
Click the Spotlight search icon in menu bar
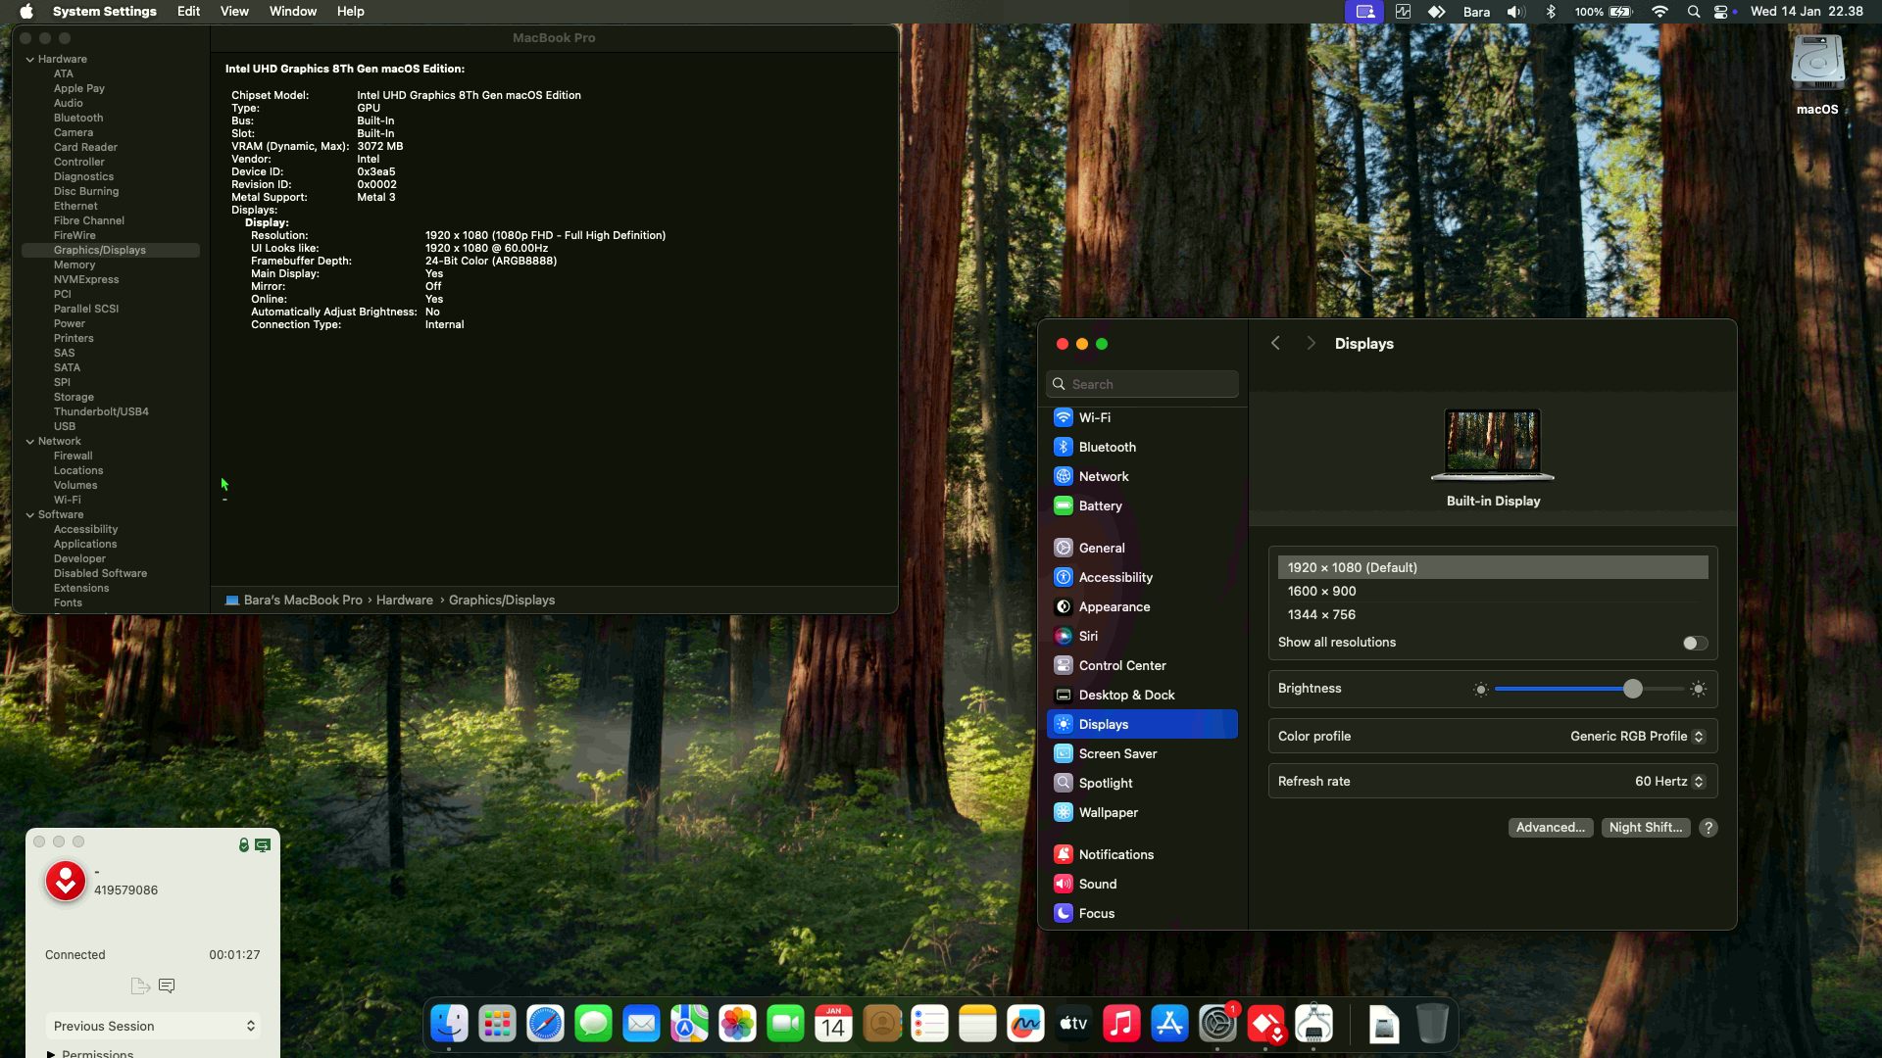click(x=1693, y=12)
